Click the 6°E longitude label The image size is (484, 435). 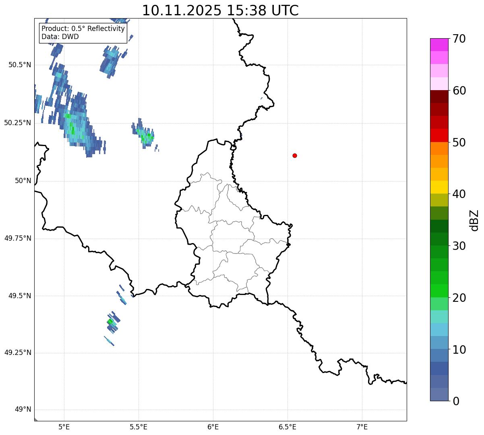click(213, 427)
